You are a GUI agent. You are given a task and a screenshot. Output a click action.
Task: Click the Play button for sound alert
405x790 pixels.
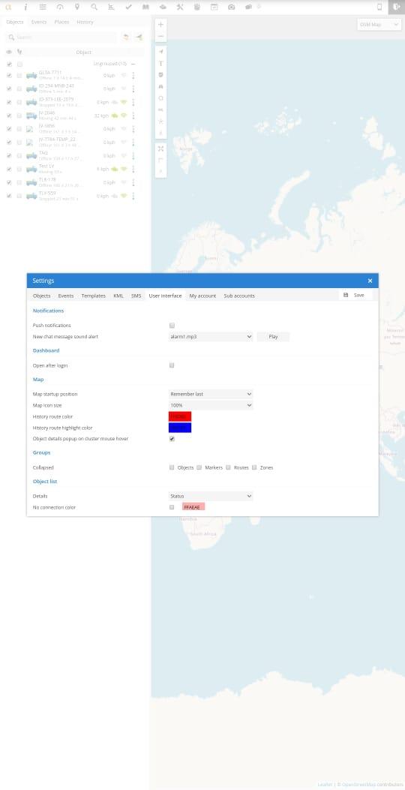coord(273,337)
